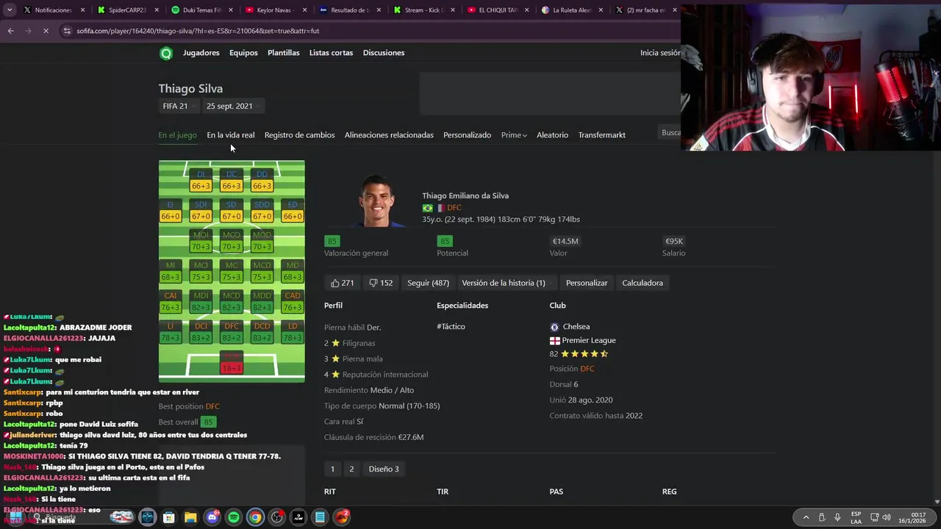The width and height of the screenshot is (941, 529).
Task: Switch to the Stream - Kick browser tab
Action: tap(423, 10)
